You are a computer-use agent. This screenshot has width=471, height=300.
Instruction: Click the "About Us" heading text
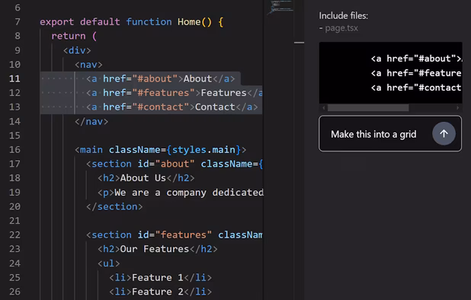pyautogui.click(x=143, y=178)
